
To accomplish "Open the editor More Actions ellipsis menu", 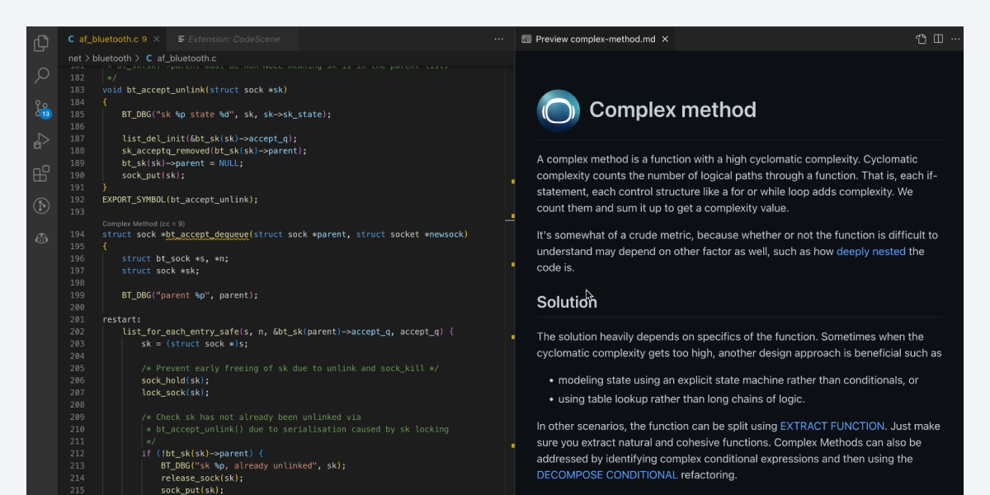I will (x=498, y=39).
